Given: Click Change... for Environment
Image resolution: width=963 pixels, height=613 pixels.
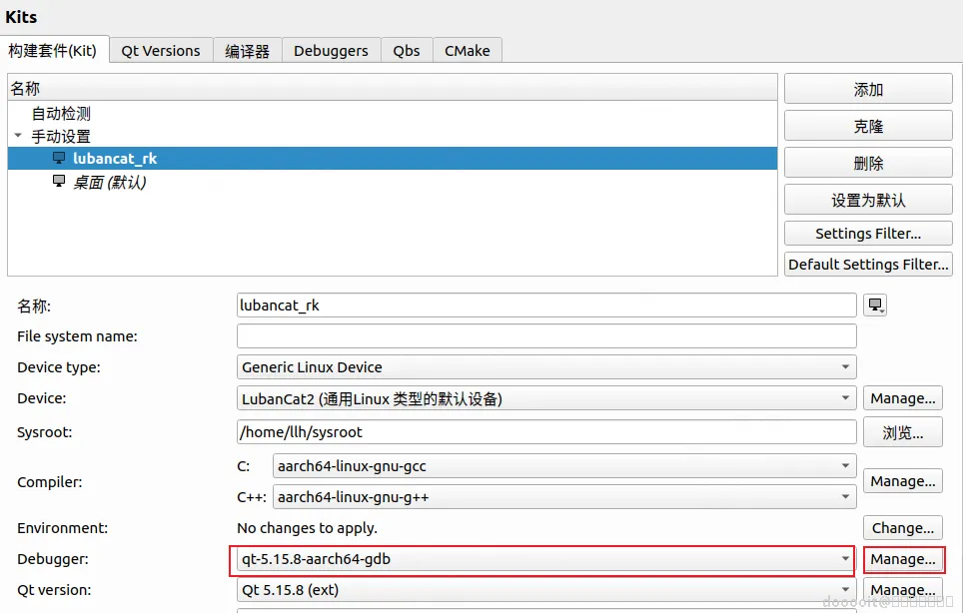Looking at the screenshot, I should tap(902, 528).
